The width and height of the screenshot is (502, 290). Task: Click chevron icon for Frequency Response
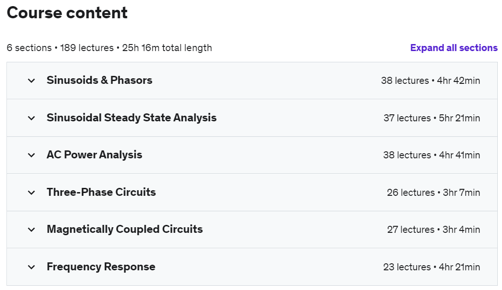pos(31,267)
